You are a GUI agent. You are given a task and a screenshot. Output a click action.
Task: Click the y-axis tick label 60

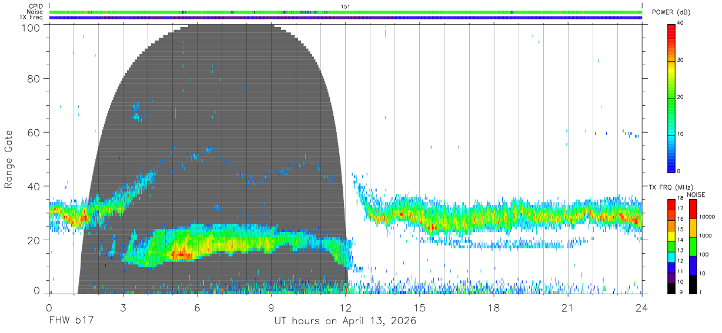33,132
